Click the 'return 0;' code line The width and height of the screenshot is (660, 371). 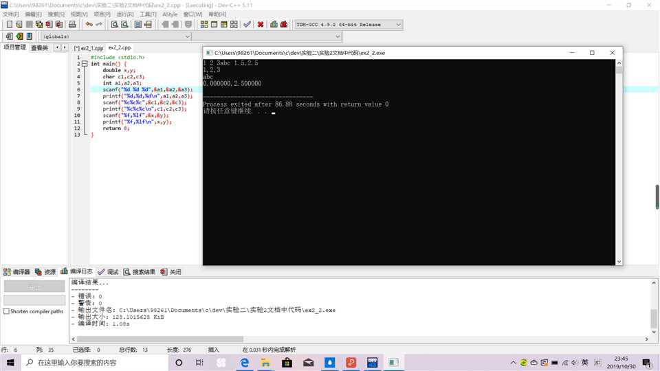(115, 128)
